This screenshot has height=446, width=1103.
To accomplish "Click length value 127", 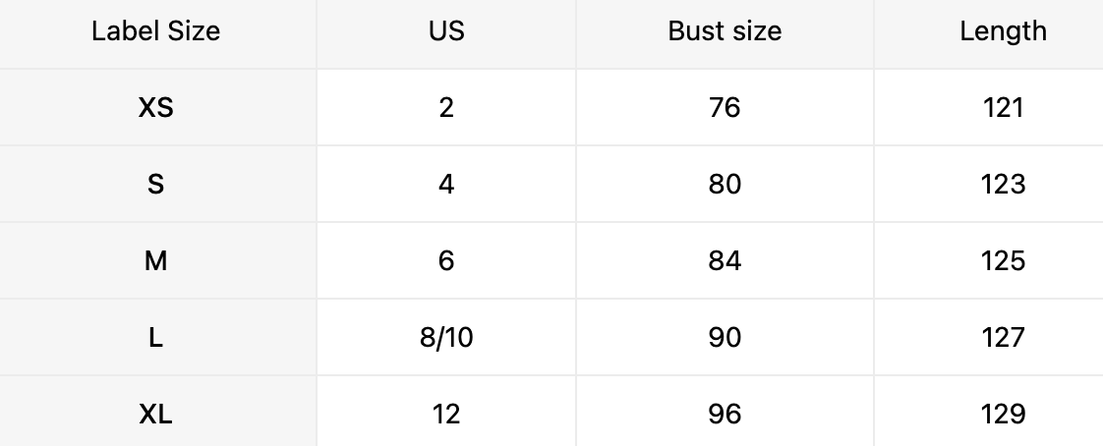I will pyautogui.click(x=1003, y=337).
